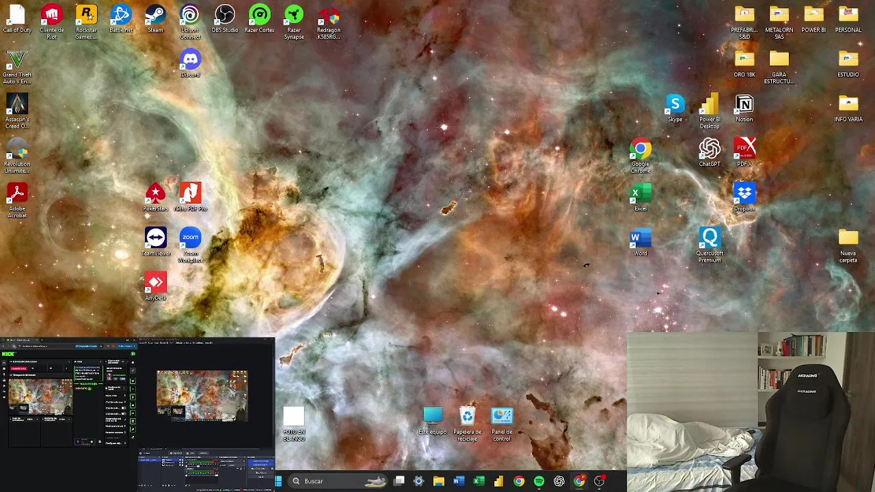This screenshot has height=492, width=875.
Task: Open Word desktop shortcut
Action: pos(641,243)
